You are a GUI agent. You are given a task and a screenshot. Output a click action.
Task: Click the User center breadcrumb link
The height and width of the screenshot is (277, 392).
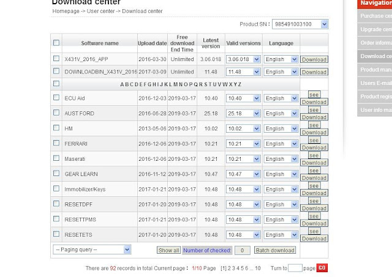point(100,11)
